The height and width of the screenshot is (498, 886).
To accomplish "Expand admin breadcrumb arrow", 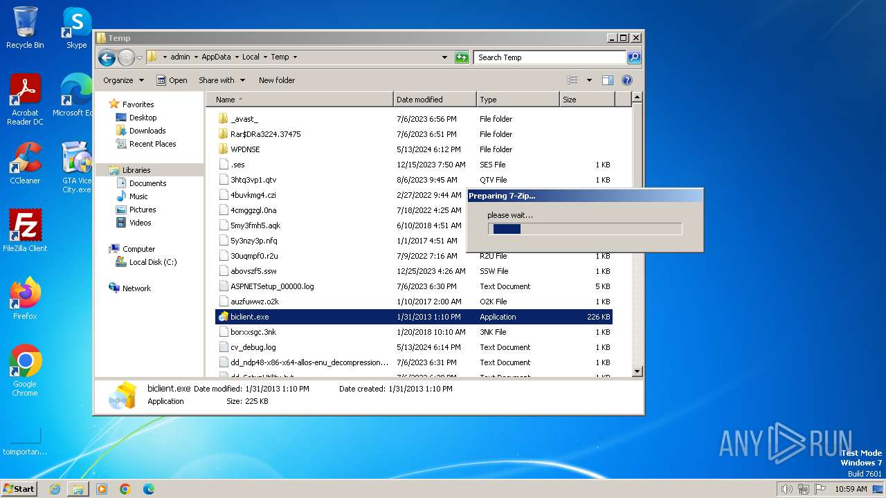I will coord(196,57).
